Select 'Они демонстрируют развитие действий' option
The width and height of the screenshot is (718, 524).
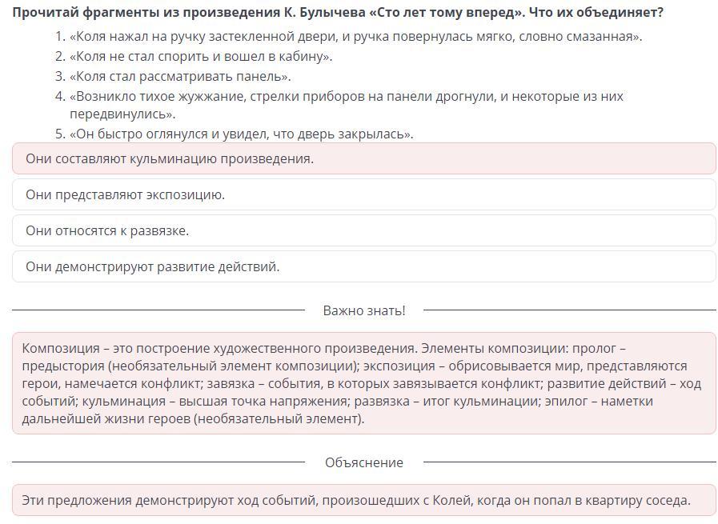tap(364, 266)
